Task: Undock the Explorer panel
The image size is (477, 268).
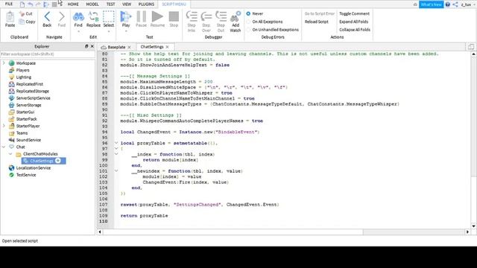Action: (x=86, y=46)
